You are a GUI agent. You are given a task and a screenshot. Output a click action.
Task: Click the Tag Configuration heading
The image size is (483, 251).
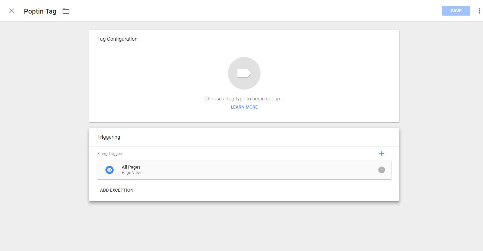117,39
